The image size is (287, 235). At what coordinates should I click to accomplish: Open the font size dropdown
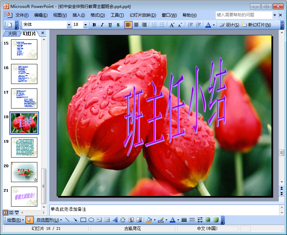point(85,25)
